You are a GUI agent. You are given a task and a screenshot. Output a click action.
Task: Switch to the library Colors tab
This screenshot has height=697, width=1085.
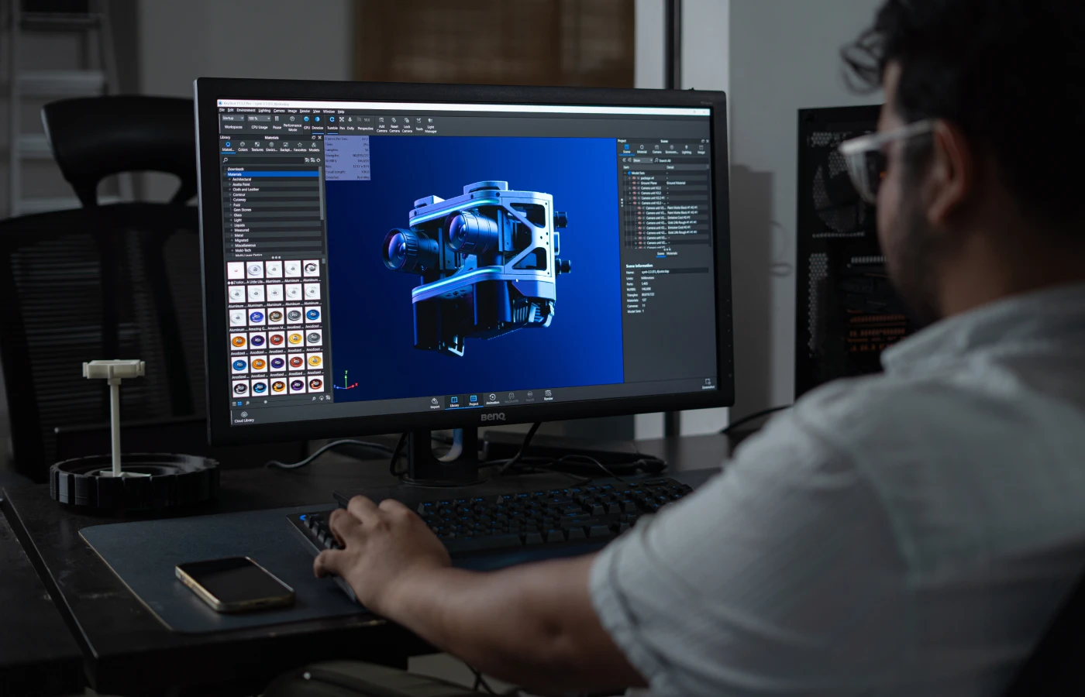click(243, 146)
